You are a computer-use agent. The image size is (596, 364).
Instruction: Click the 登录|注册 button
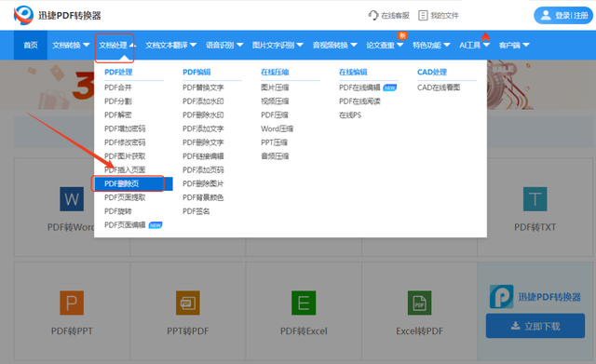[x=562, y=15]
